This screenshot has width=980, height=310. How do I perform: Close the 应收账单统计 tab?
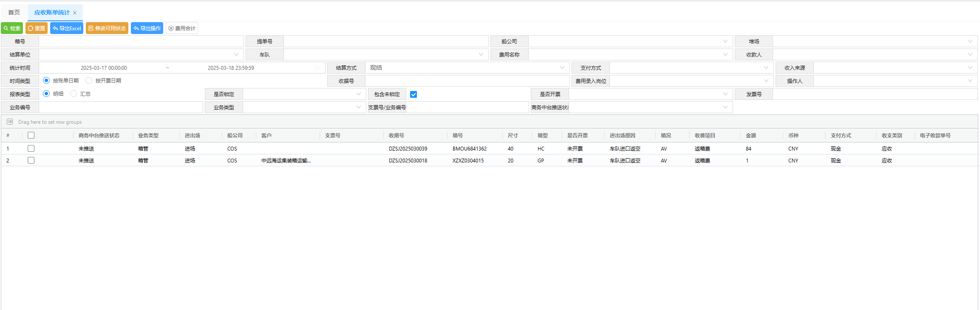[x=75, y=13]
